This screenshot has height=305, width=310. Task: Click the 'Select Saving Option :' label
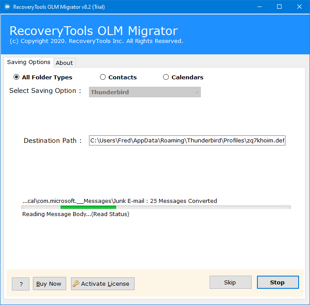(x=45, y=91)
